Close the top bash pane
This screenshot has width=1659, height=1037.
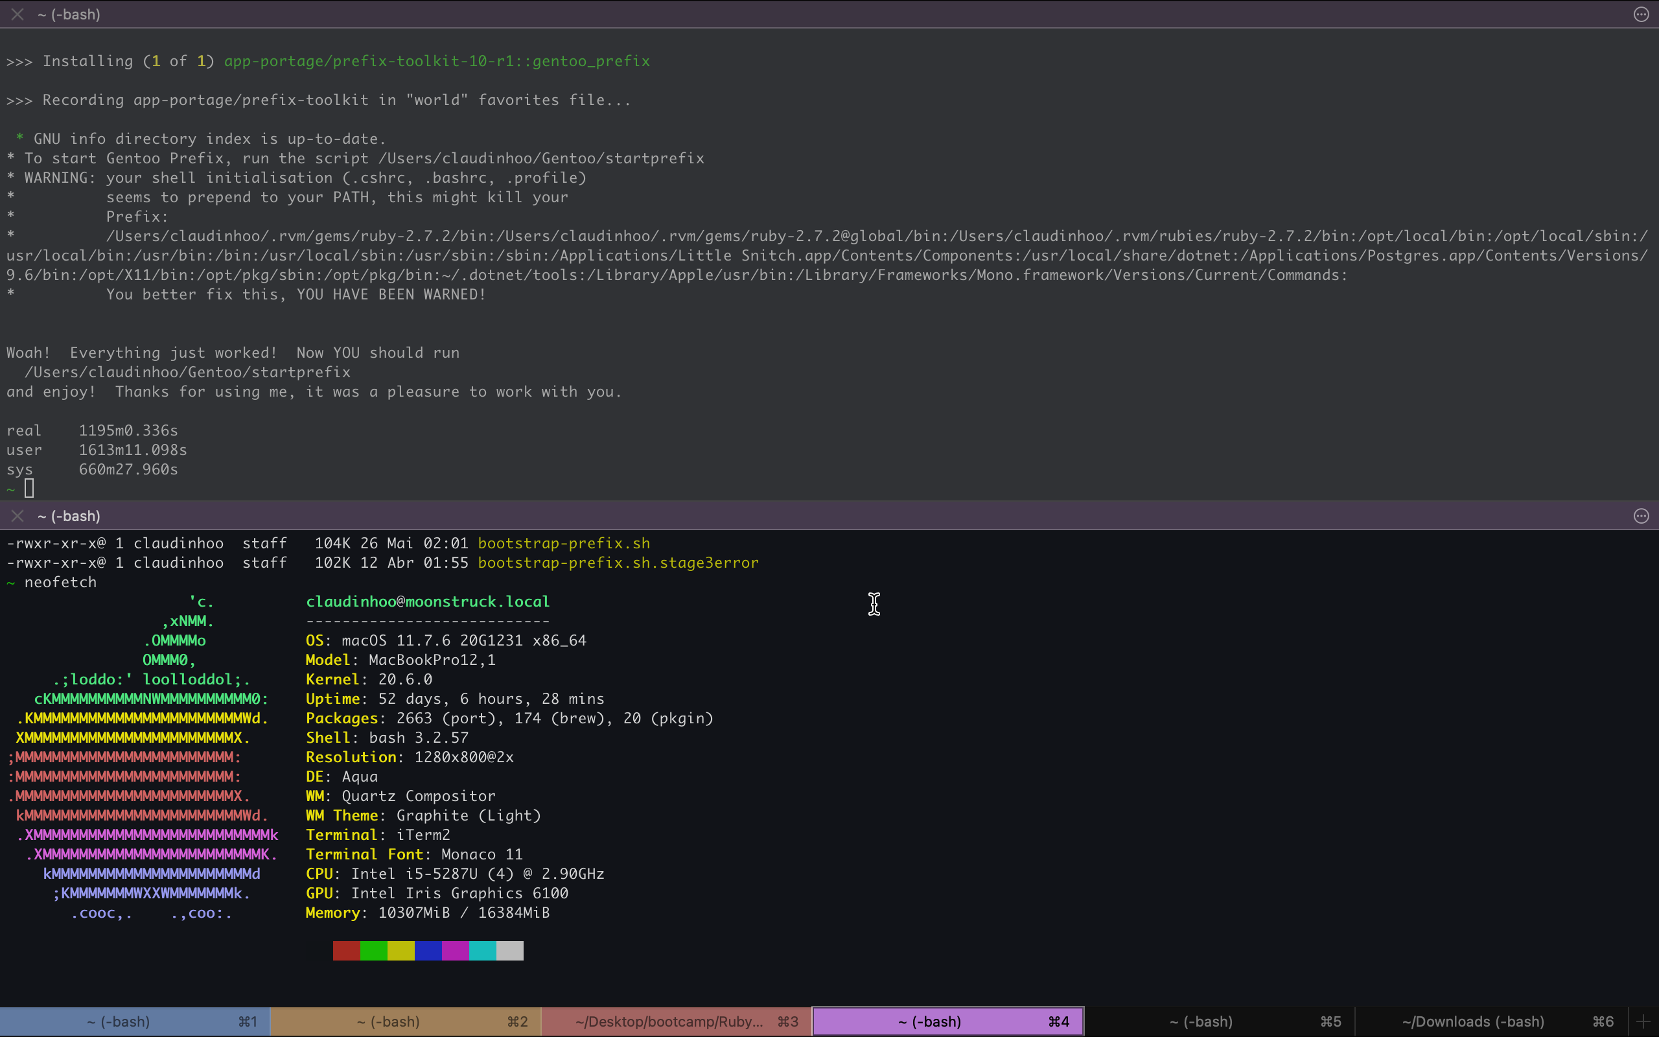point(18,14)
